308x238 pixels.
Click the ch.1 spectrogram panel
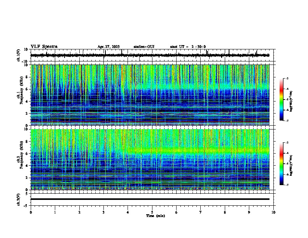(x=150, y=95)
